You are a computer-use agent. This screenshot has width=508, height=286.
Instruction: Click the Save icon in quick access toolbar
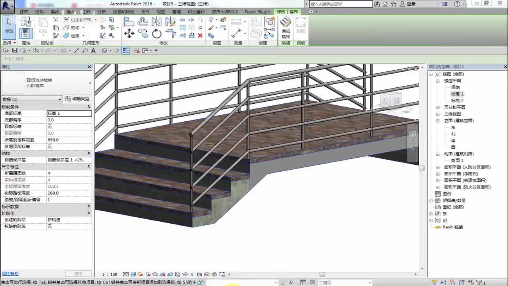(x=15, y=50)
